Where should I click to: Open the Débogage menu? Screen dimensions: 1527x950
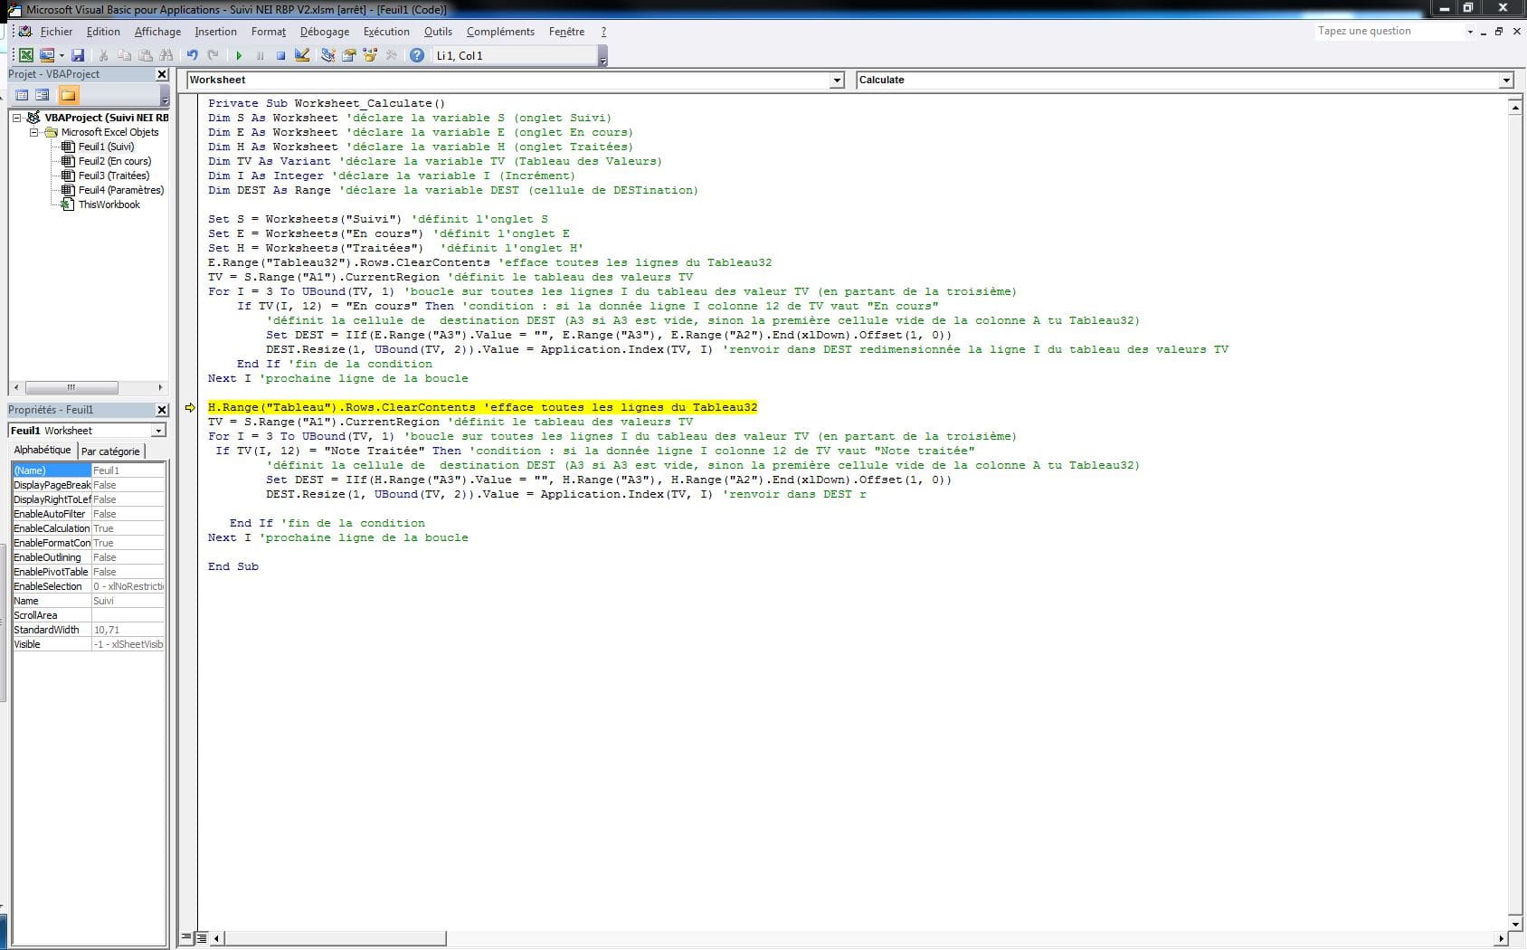click(324, 32)
